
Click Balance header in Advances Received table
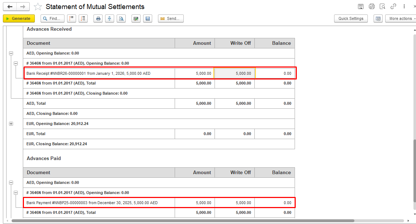(x=275, y=43)
